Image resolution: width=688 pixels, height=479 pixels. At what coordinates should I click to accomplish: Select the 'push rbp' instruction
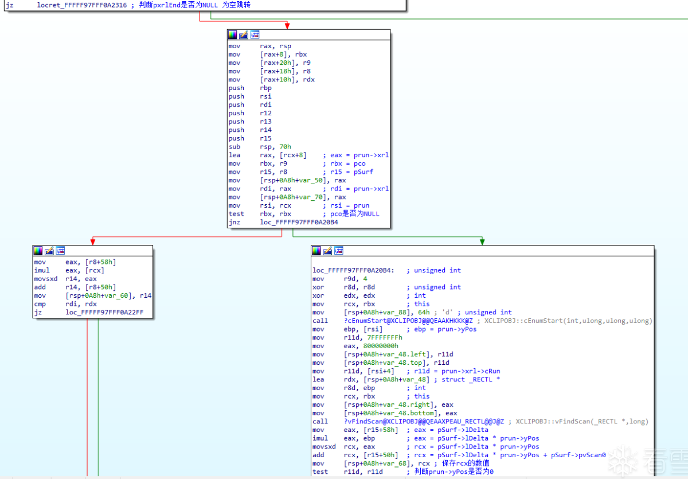tap(250, 88)
